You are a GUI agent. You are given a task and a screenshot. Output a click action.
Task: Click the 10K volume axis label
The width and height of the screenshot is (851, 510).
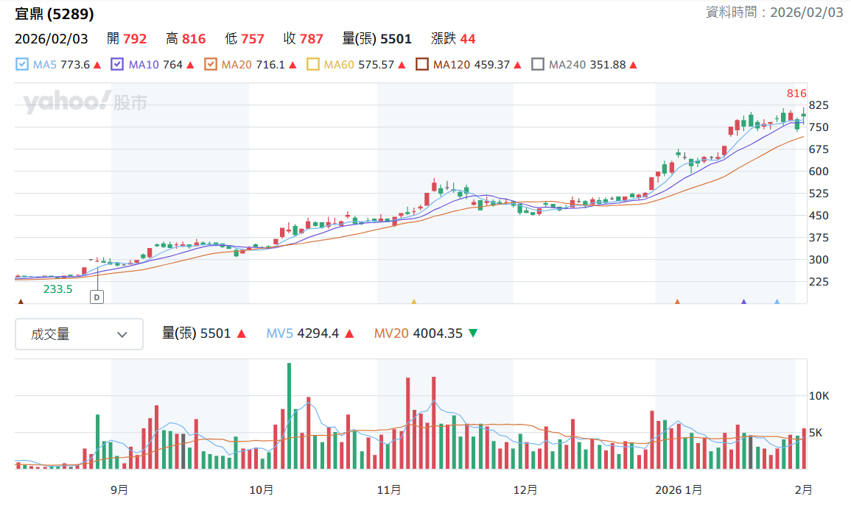[x=819, y=396]
